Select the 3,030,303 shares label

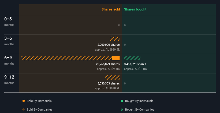(x=109, y=83)
